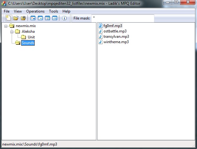Collapse the newmix.mix root node
197x149 pixels.
[x=6, y=26]
